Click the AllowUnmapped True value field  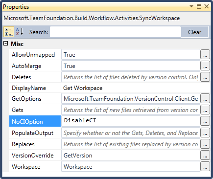(131, 55)
